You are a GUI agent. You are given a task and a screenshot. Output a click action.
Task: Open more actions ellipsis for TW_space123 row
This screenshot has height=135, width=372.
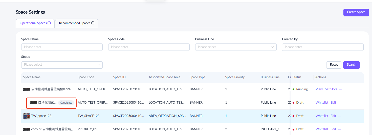tap(340, 116)
